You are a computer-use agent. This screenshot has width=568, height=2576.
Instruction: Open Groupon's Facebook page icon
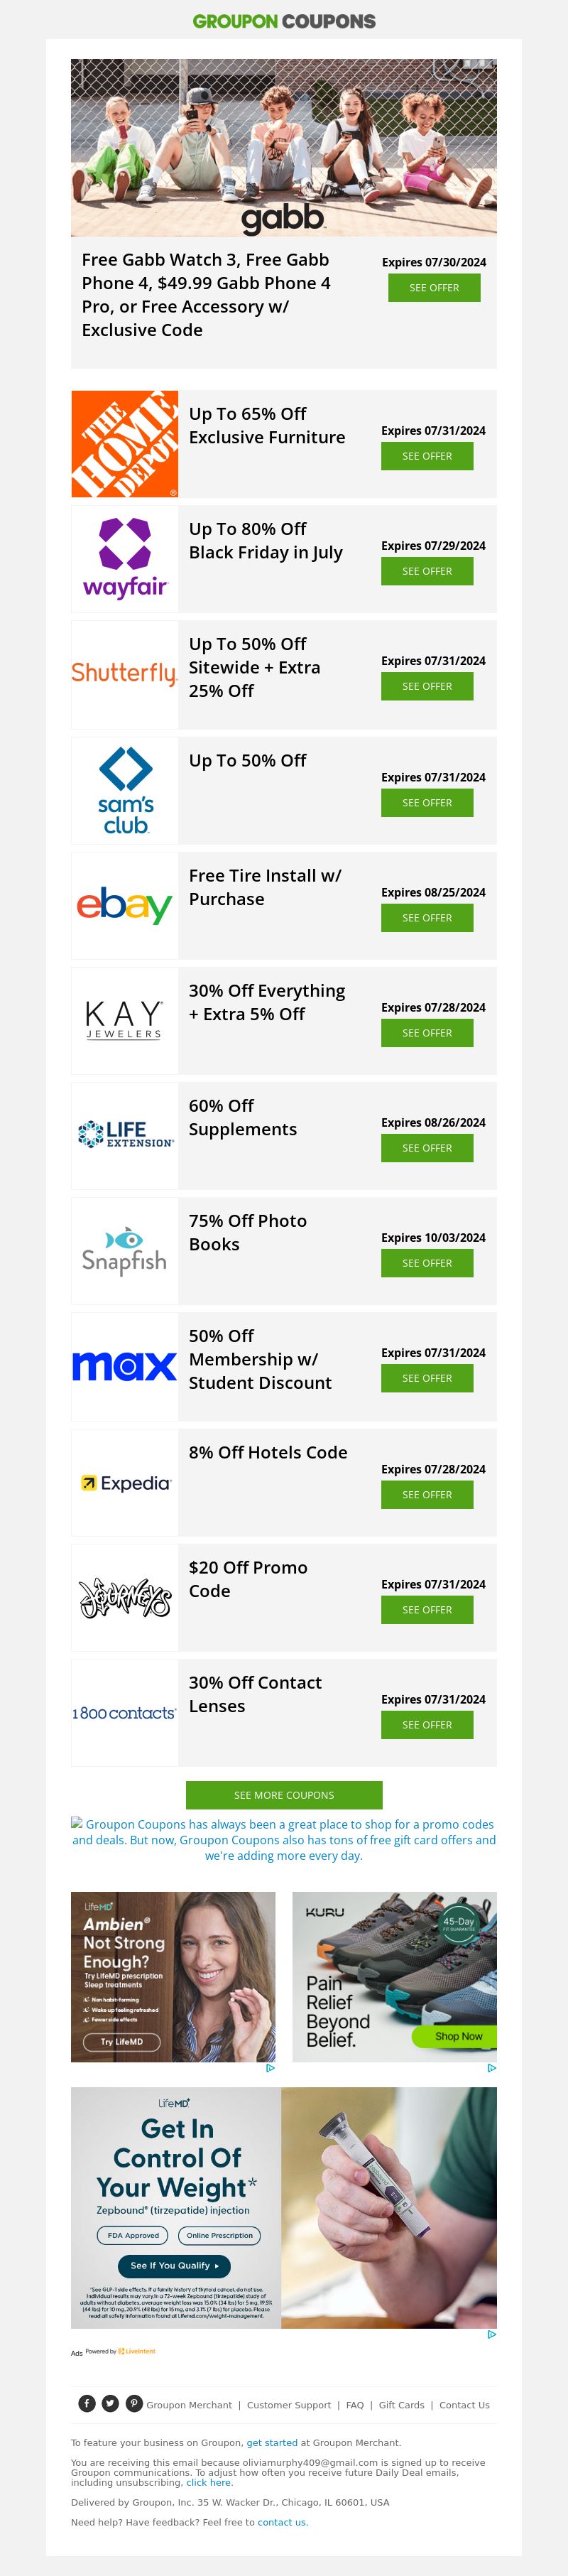pos(87,2404)
